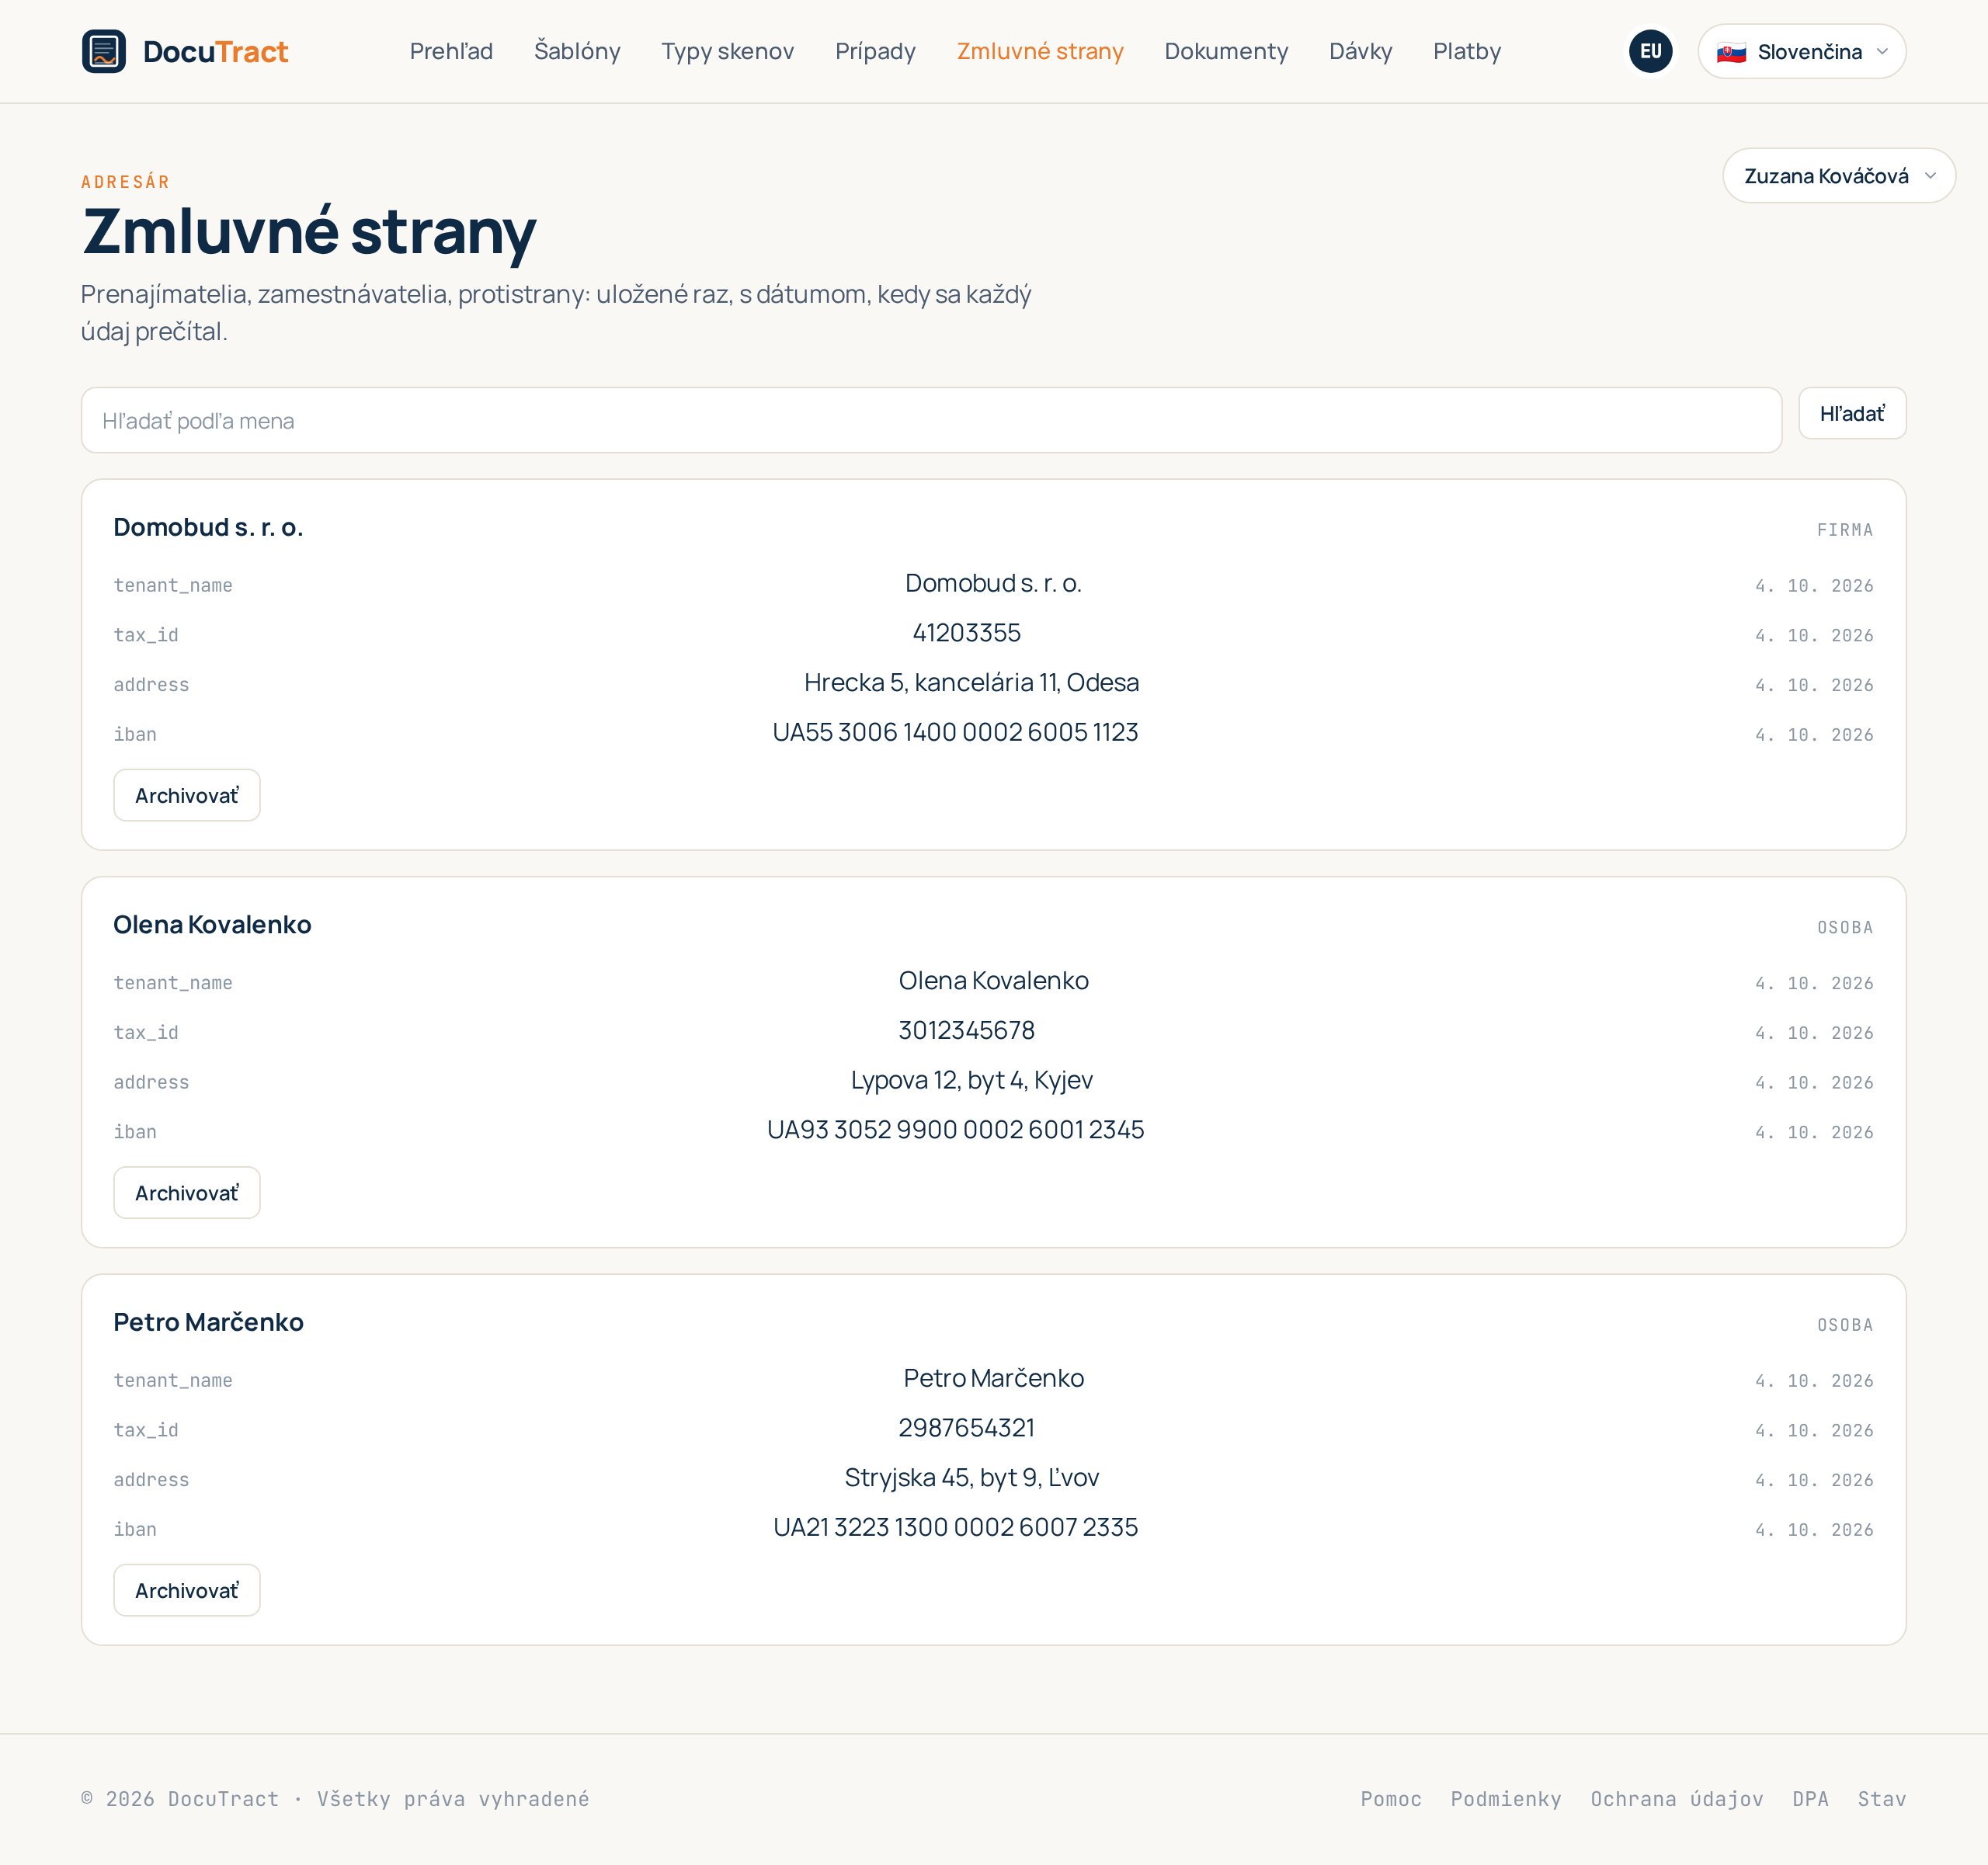Switch to Typy skenov section
This screenshot has height=1865, width=1988.
pos(727,51)
